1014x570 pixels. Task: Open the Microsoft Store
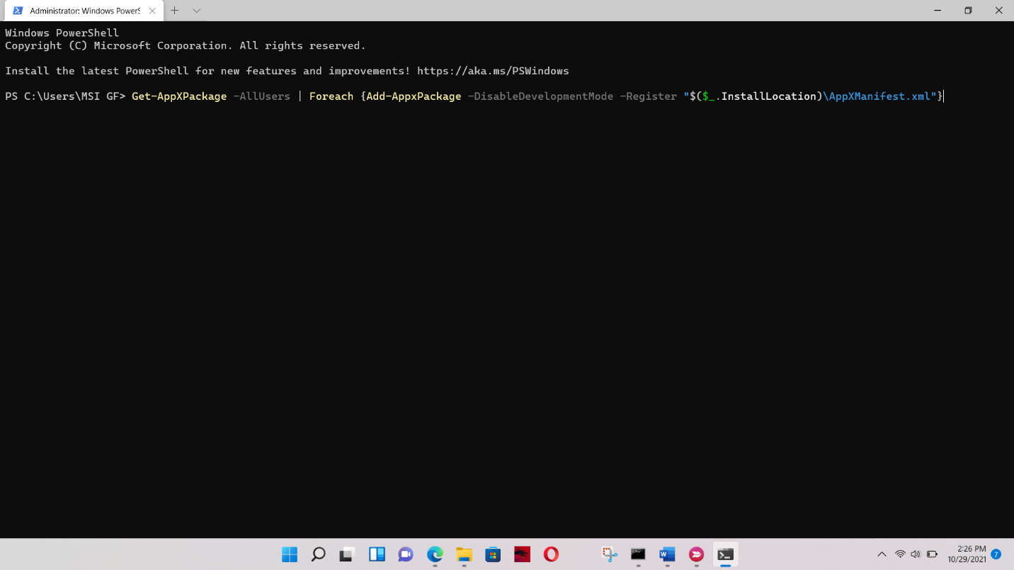coord(493,554)
